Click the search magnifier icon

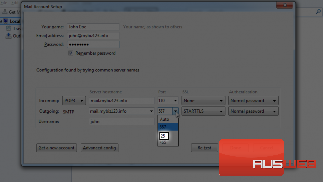[318, 12]
